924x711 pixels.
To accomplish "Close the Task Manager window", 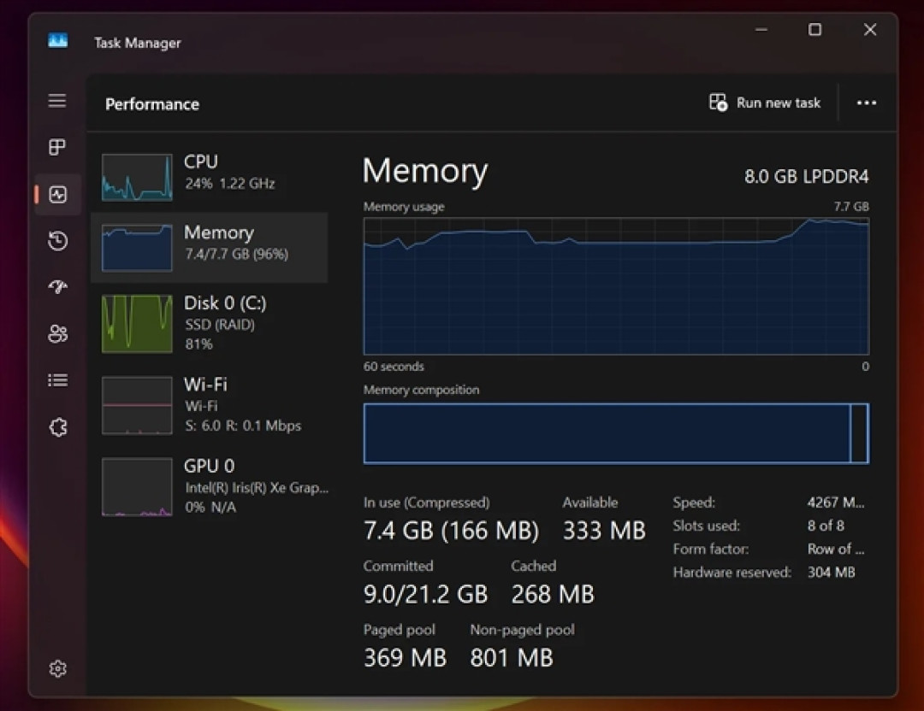I will click(x=870, y=29).
